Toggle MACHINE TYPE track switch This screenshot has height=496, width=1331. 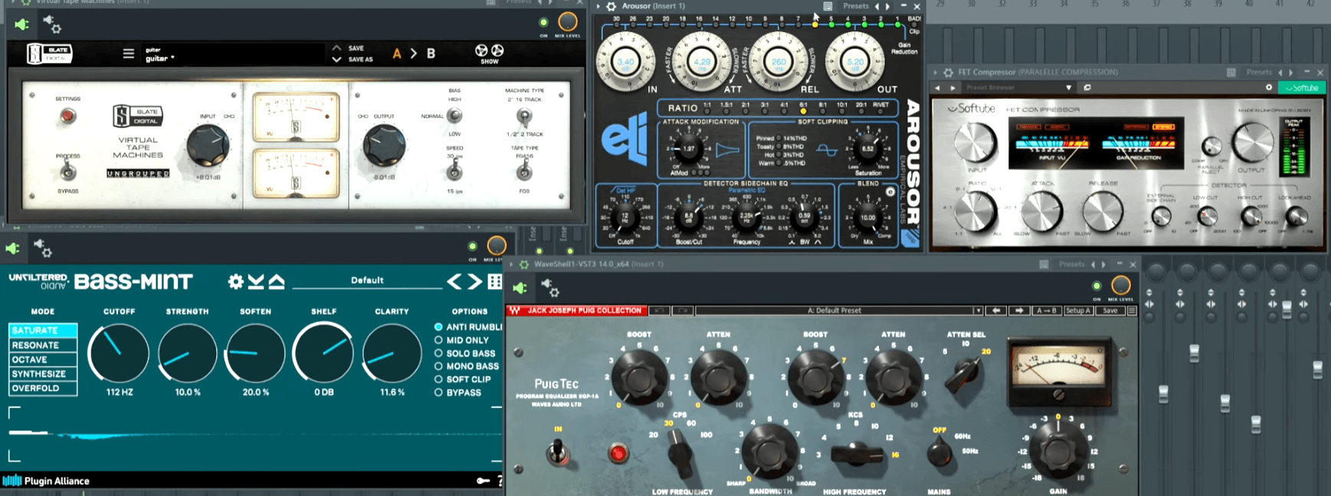[524, 117]
